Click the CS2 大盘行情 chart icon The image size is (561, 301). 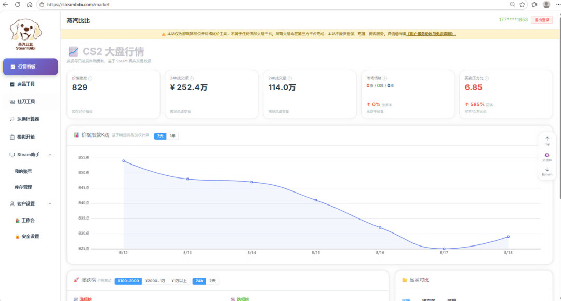73,51
